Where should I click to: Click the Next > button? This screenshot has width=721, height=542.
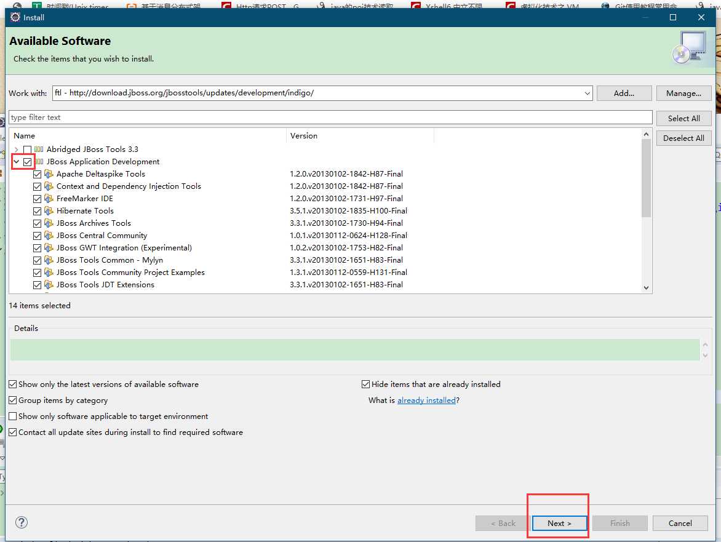point(559,523)
